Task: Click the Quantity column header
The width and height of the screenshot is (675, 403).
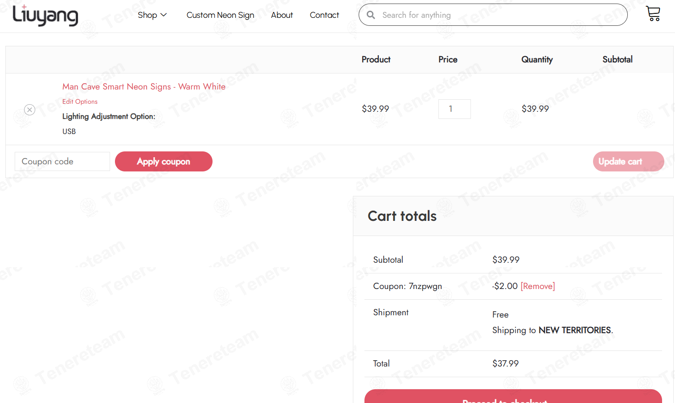Action: (537, 60)
